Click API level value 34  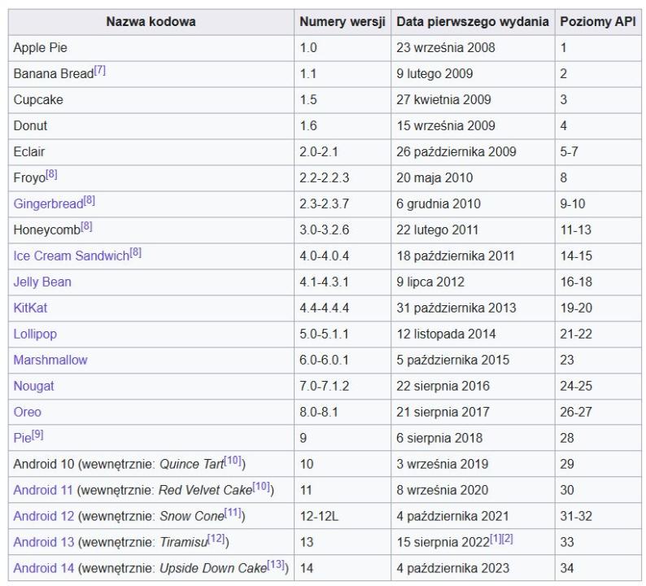point(567,568)
